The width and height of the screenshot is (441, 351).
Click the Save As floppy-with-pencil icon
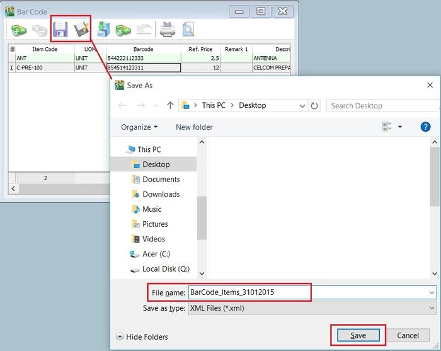coord(82,29)
